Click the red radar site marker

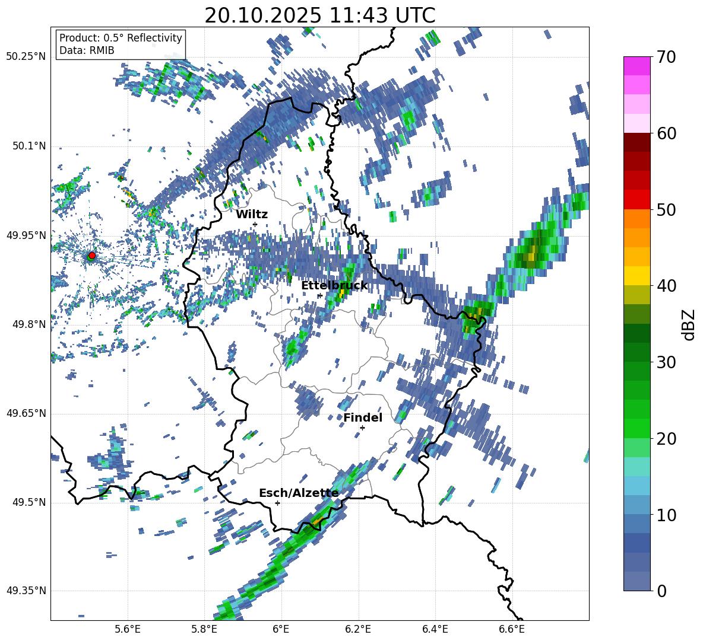tap(92, 255)
